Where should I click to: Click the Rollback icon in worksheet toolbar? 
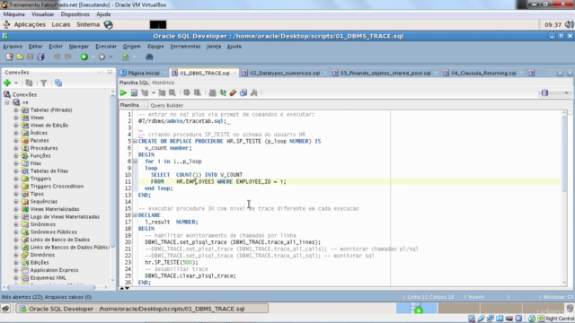[198, 92]
